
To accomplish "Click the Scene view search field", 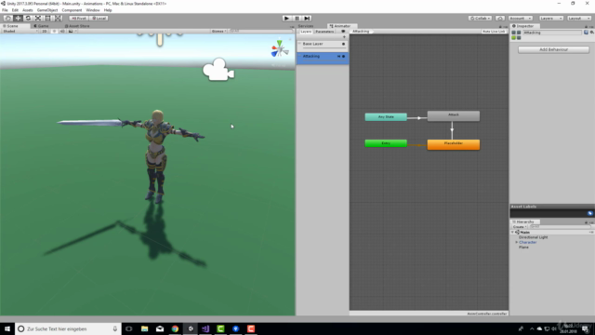I will click(260, 31).
